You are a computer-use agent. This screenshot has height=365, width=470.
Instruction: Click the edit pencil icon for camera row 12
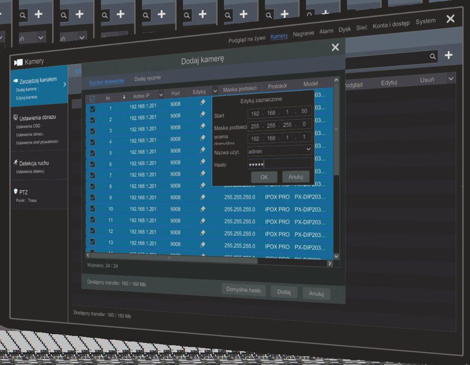click(203, 232)
